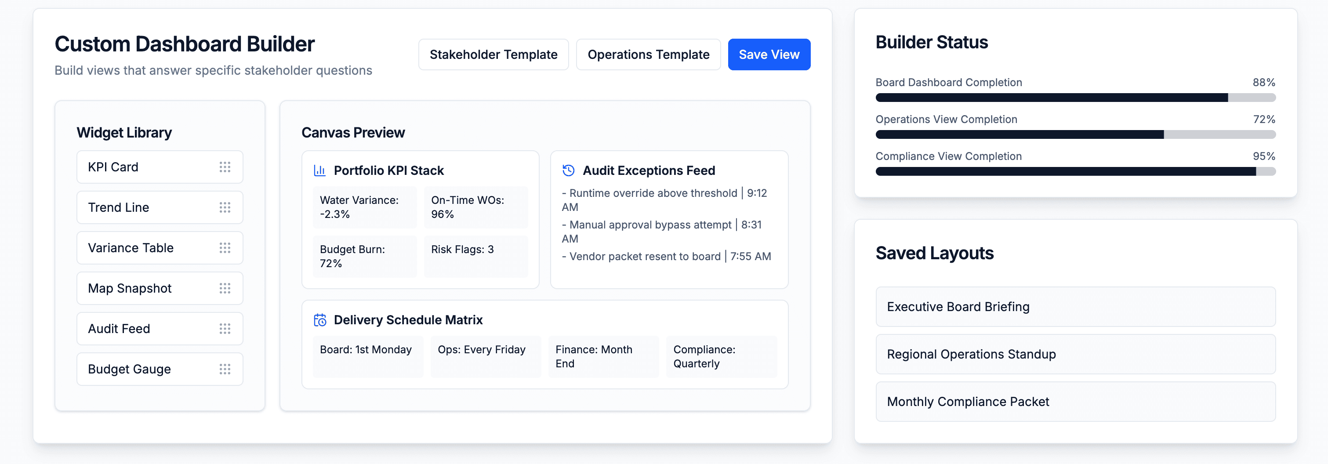Open the Executive Board Briefing layout
The width and height of the screenshot is (1328, 464).
[1075, 307]
